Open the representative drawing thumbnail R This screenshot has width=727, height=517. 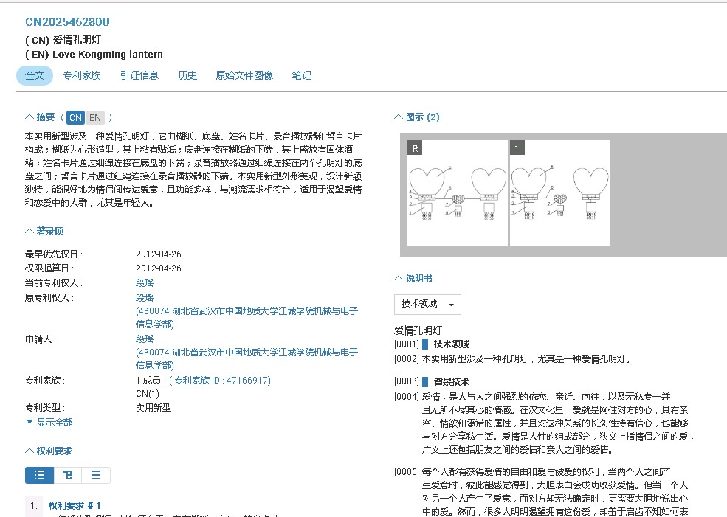click(458, 193)
